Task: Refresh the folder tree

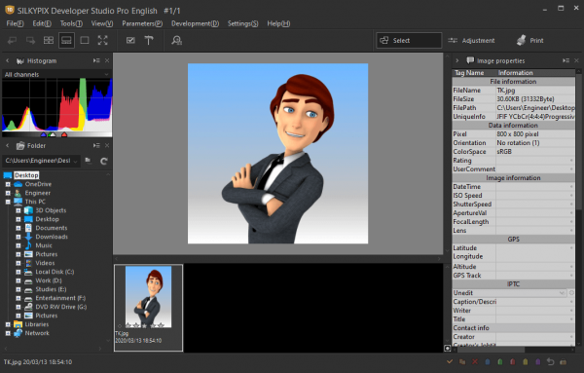Action: click(x=104, y=161)
